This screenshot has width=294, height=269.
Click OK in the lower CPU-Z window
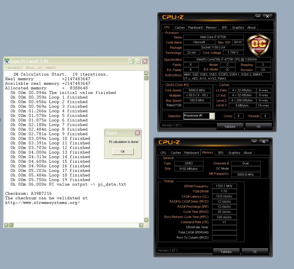point(255,252)
